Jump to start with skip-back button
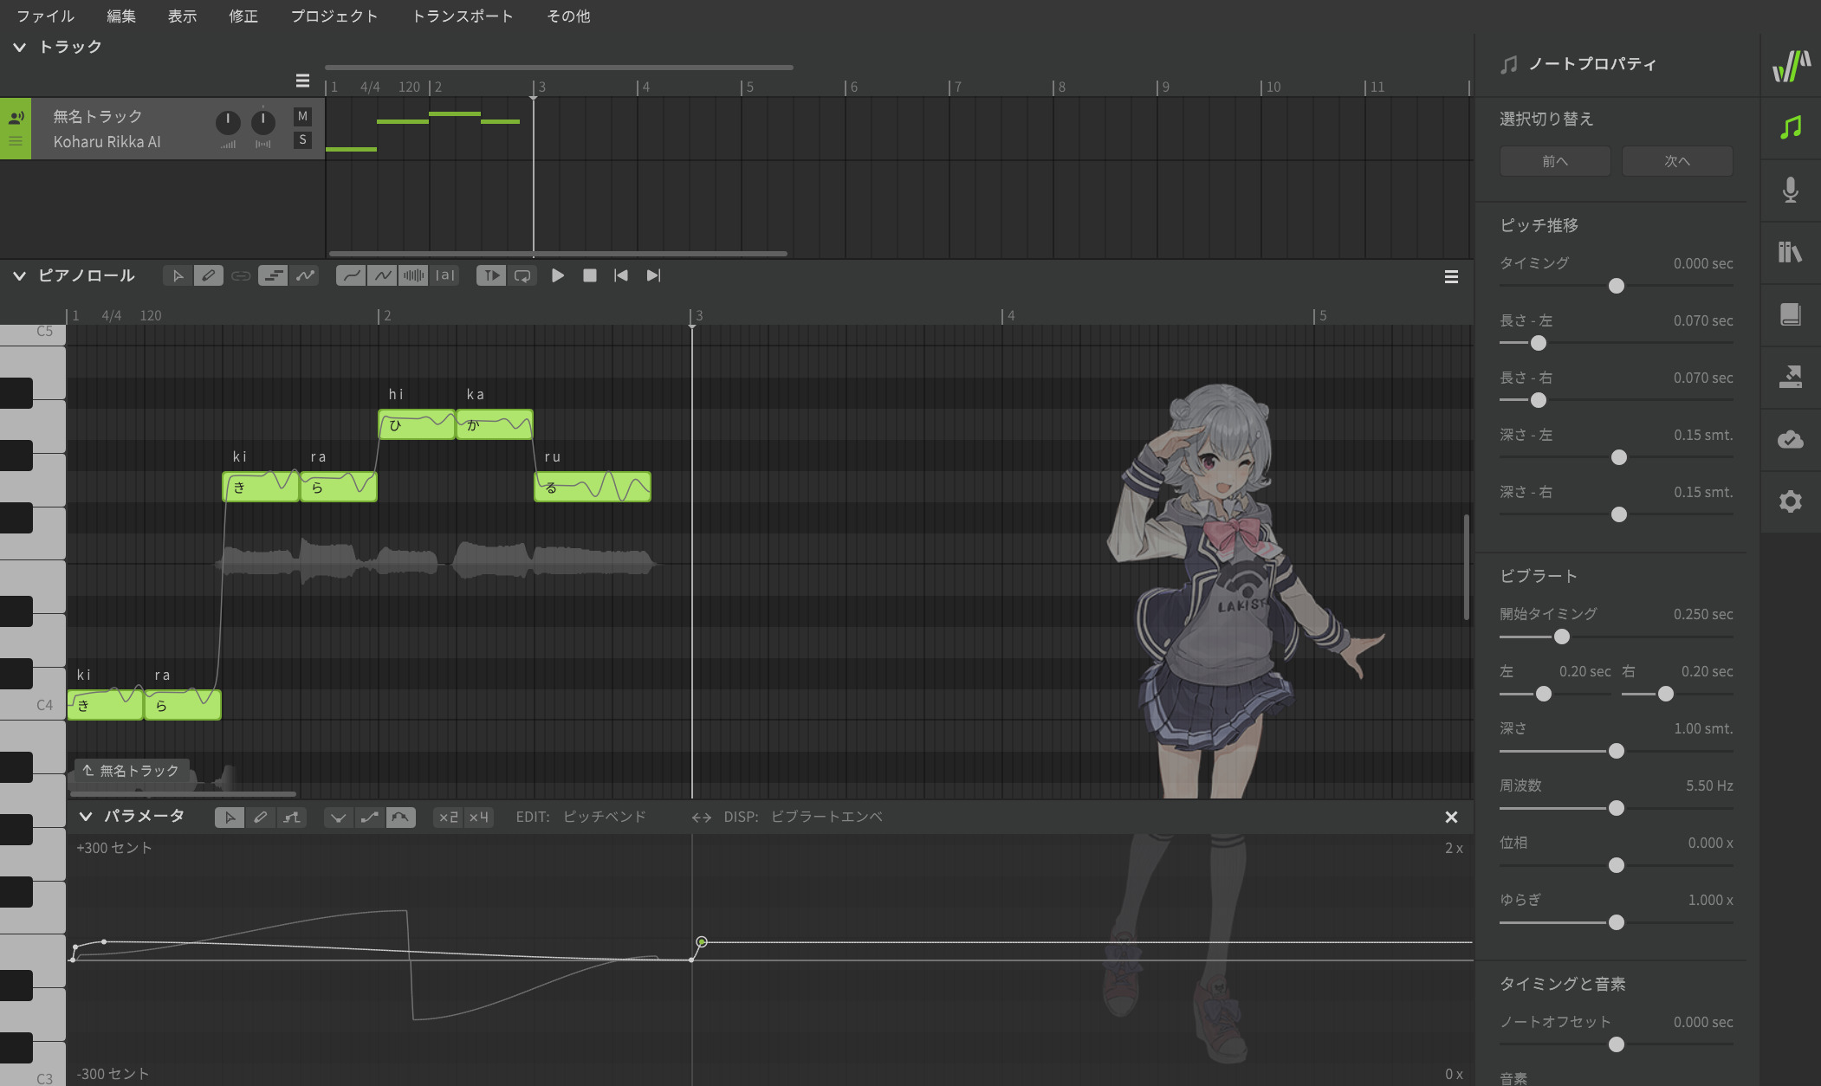This screenshot has height=1086, width=1821. point(621,275)
